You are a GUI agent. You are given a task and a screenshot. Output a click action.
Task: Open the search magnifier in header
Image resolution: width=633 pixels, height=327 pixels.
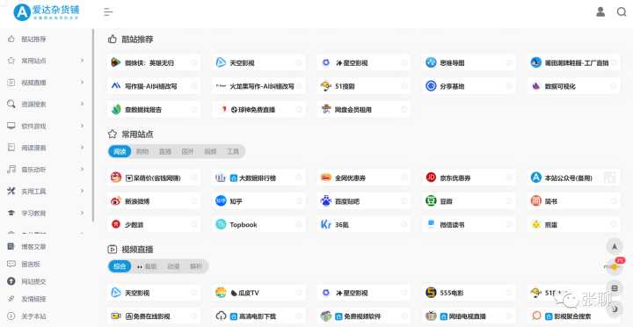pos(622,12)
